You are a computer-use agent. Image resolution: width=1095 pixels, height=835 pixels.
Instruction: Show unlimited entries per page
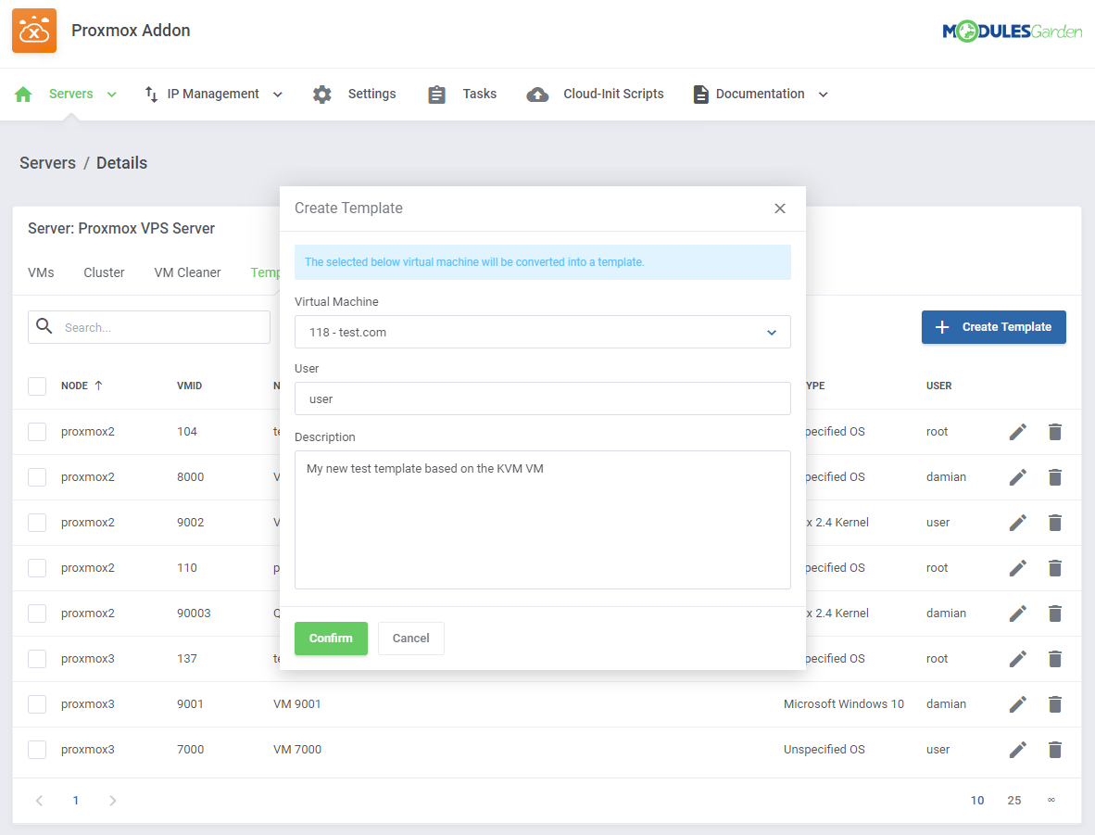click(x=1051, y=801)
